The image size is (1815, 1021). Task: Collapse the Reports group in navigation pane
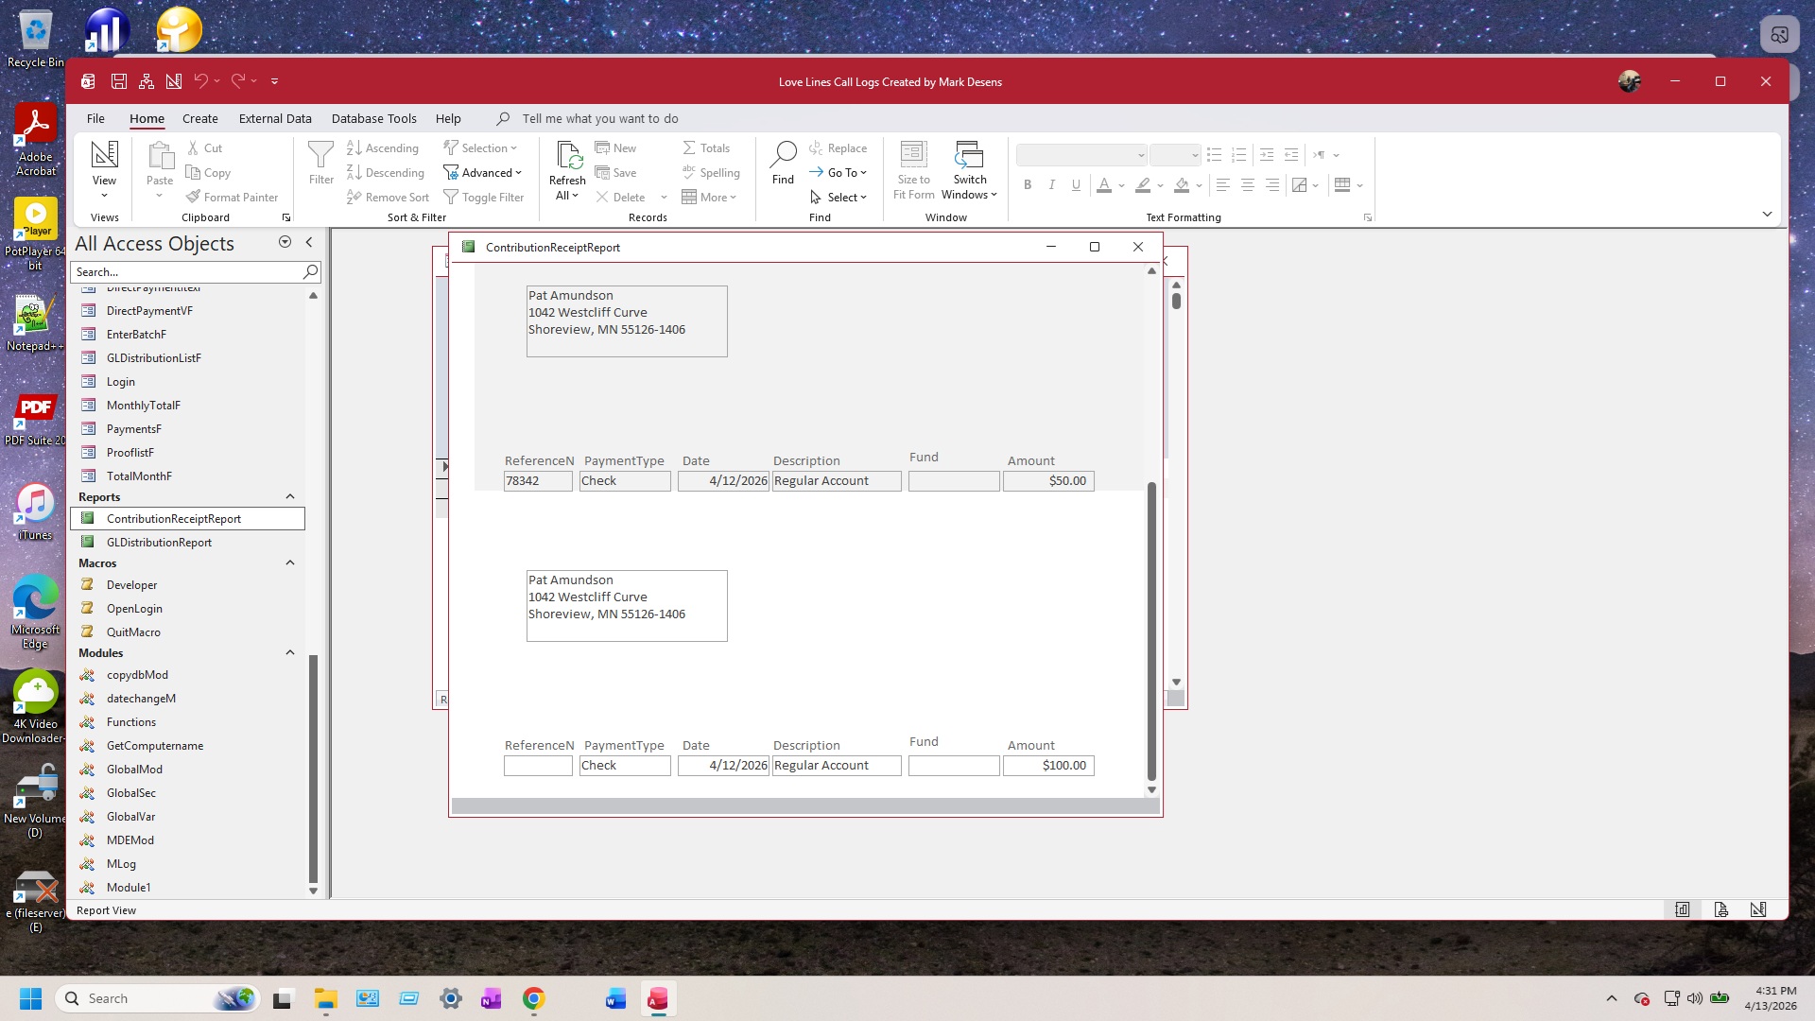[x=290, y=497]
